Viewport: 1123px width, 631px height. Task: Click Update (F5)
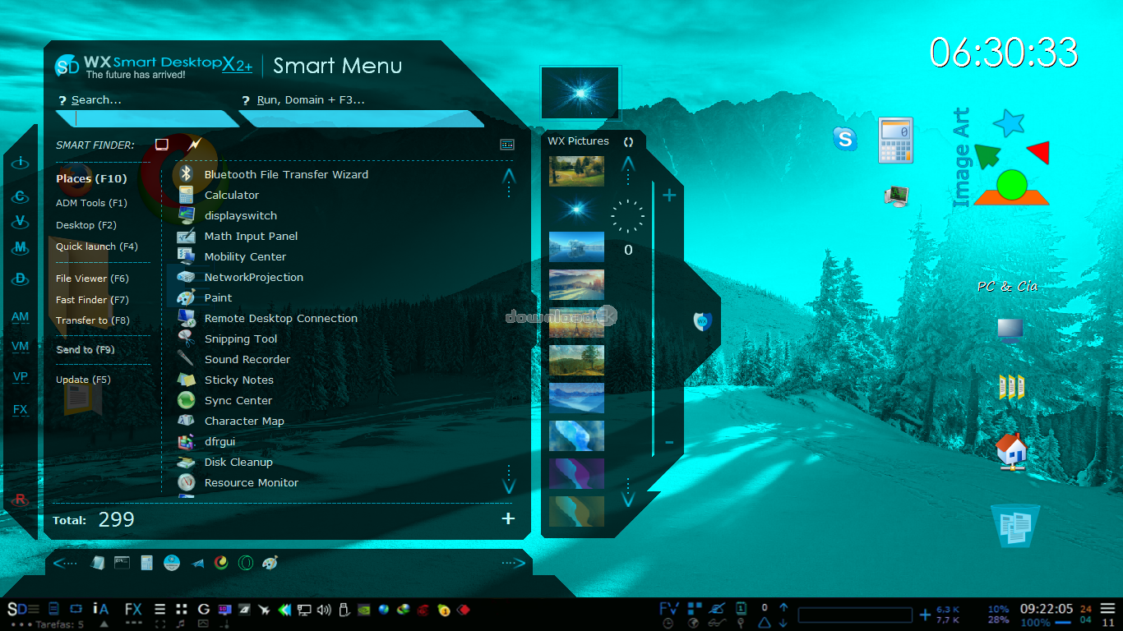(83, 380)
